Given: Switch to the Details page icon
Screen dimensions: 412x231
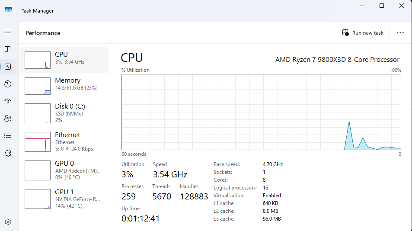Looking at the screenshot, I should (8, 135).
